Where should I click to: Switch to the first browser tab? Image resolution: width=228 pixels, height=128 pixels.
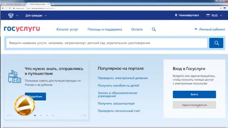click(14, 4)
